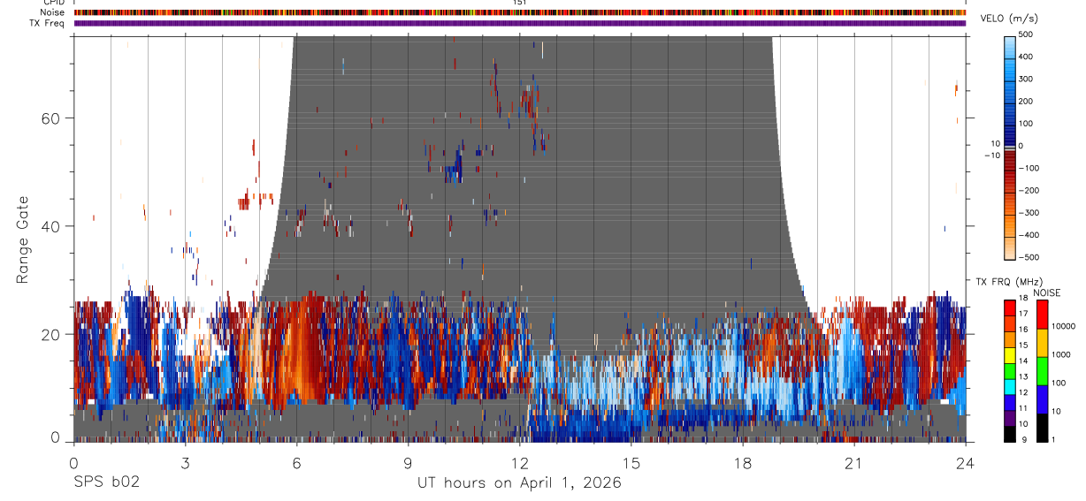Click the 'SPS b02' radar beam label
Screen dimensions: 1086x501
pos(106,483)
